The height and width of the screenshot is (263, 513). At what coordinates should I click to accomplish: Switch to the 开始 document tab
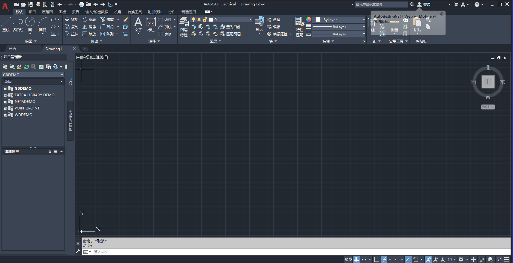tap(12, 49)
